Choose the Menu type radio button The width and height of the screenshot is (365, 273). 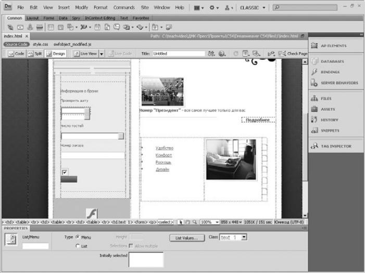coord(78,237)
